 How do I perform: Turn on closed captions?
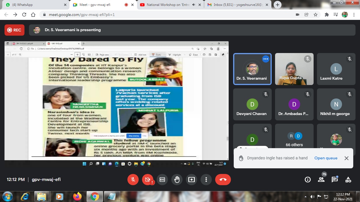pos(162,180)
